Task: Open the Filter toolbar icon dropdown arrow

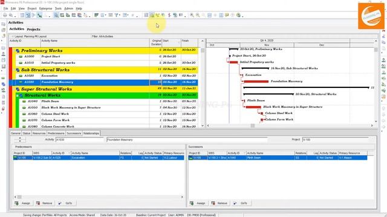Action: (120, 16)
